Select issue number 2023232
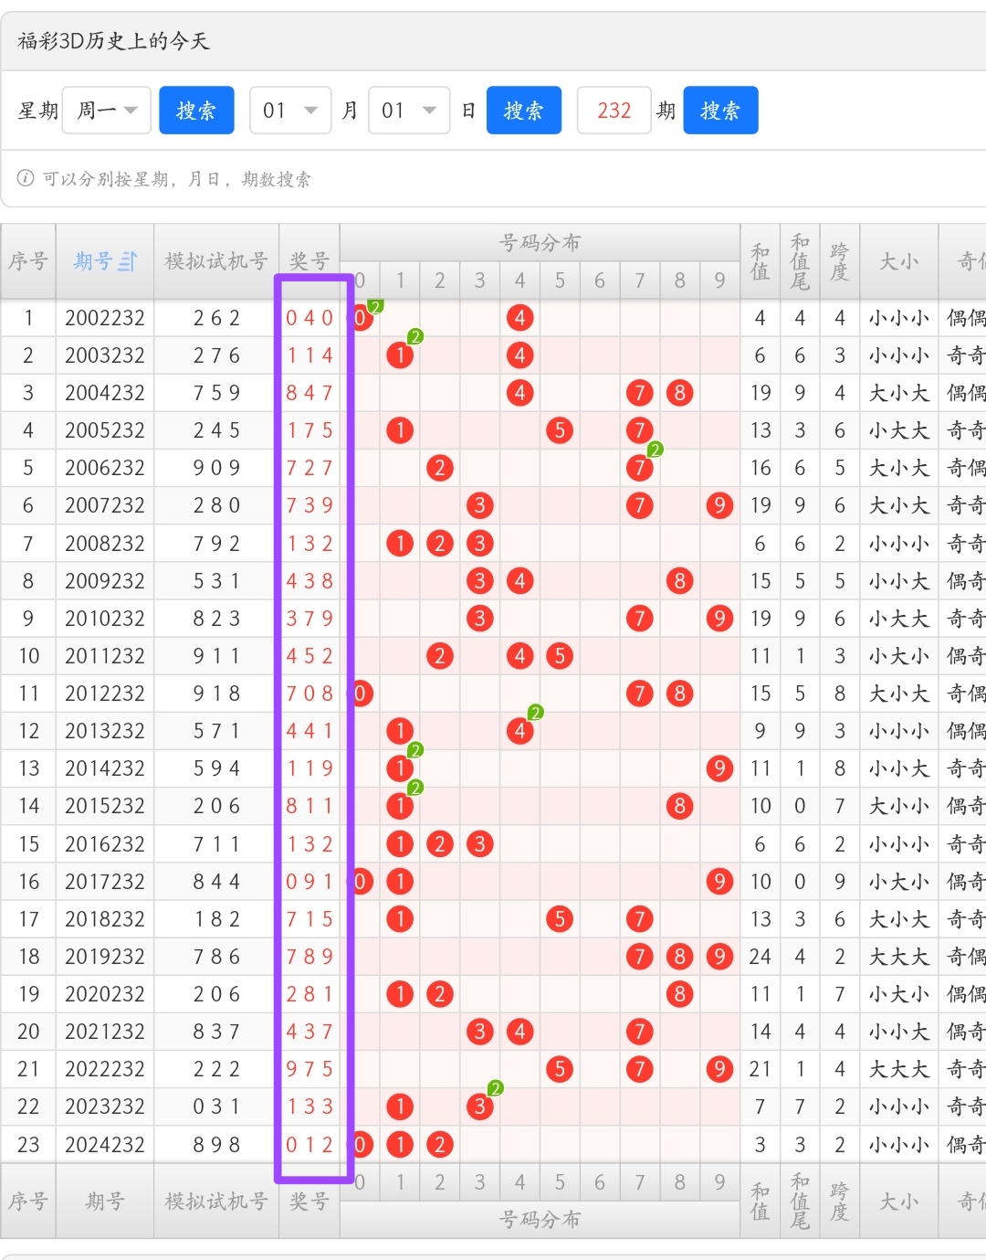 [x=105, y=1106]
